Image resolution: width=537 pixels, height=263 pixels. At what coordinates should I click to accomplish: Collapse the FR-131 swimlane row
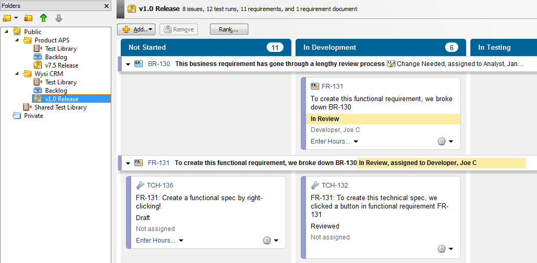(x=128, y=163)
